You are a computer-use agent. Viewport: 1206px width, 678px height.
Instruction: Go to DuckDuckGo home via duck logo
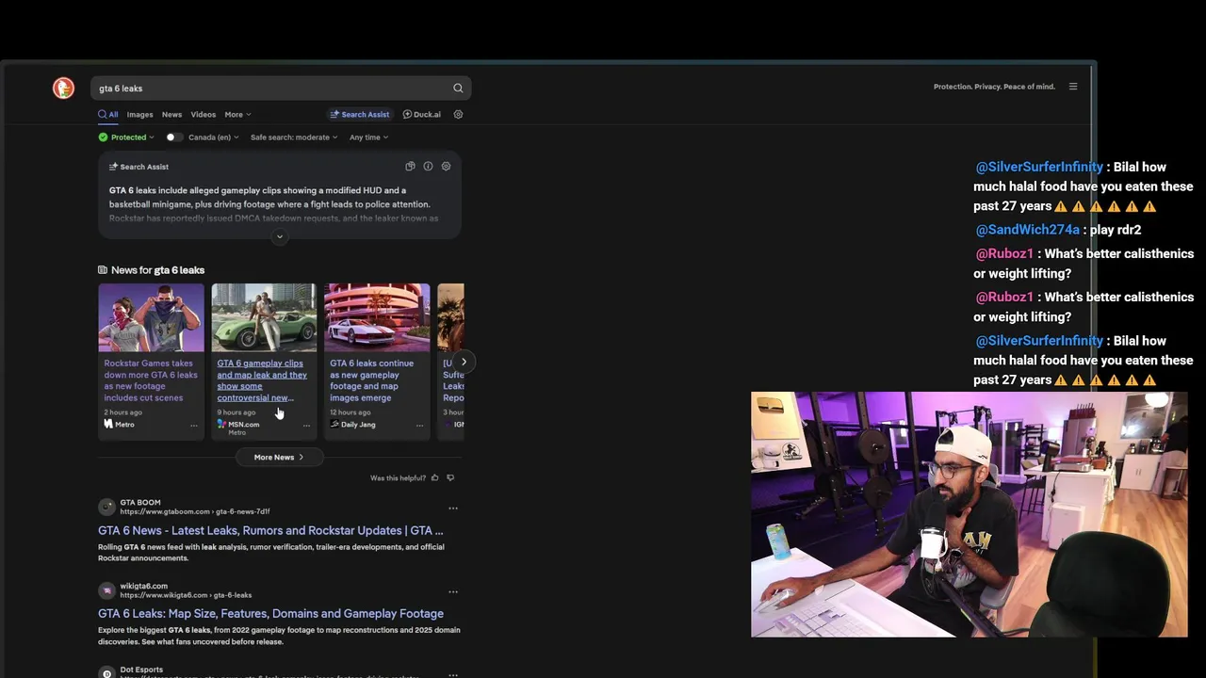(x=63, y=89)
